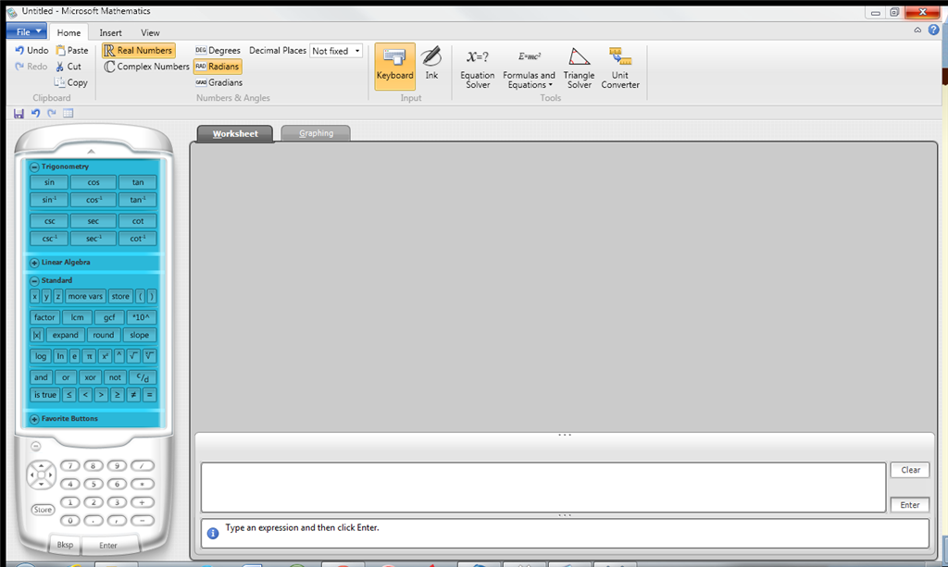Image resolution: width=948 pixels, height=567 pixels.
Task: Click Clear beside the input box
Action: click(910, 470)
